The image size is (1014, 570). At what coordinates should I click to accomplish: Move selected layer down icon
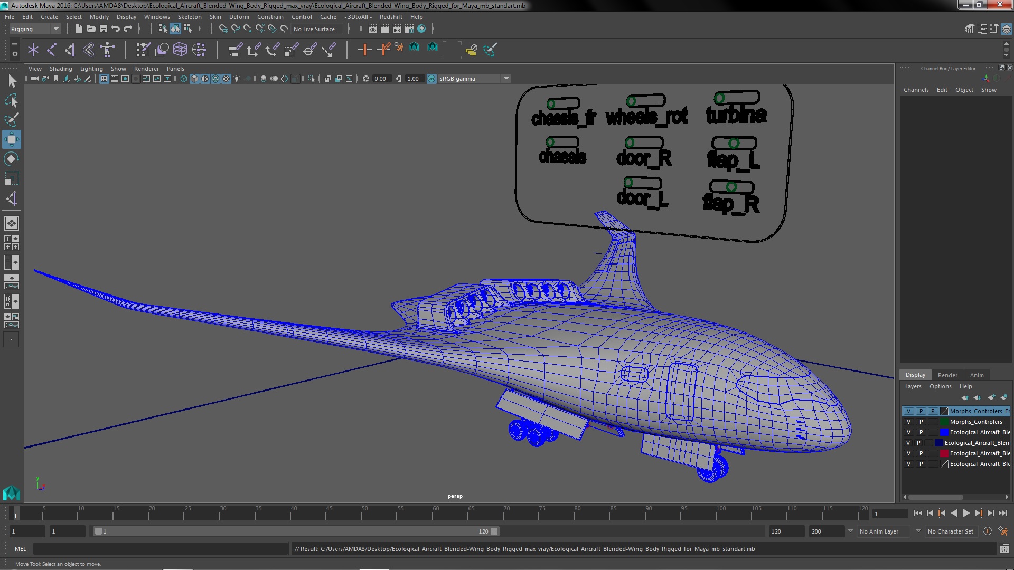(x=977, y=397)
